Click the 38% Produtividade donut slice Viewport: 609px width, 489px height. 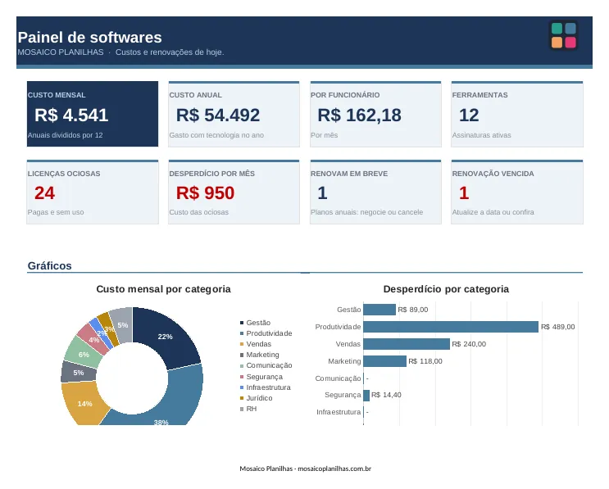(163, 404)
